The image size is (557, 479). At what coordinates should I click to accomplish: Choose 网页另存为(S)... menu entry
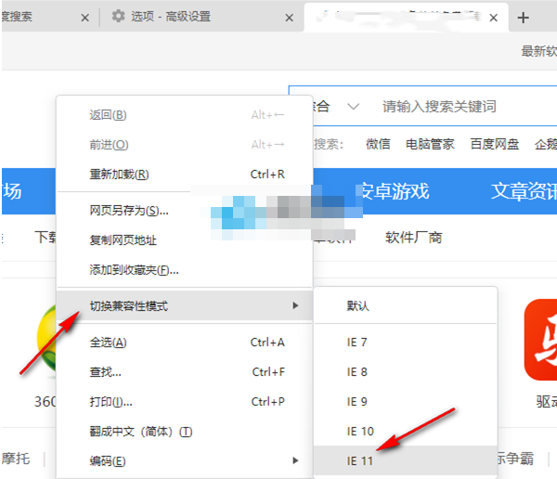click(x=185, y=211)
